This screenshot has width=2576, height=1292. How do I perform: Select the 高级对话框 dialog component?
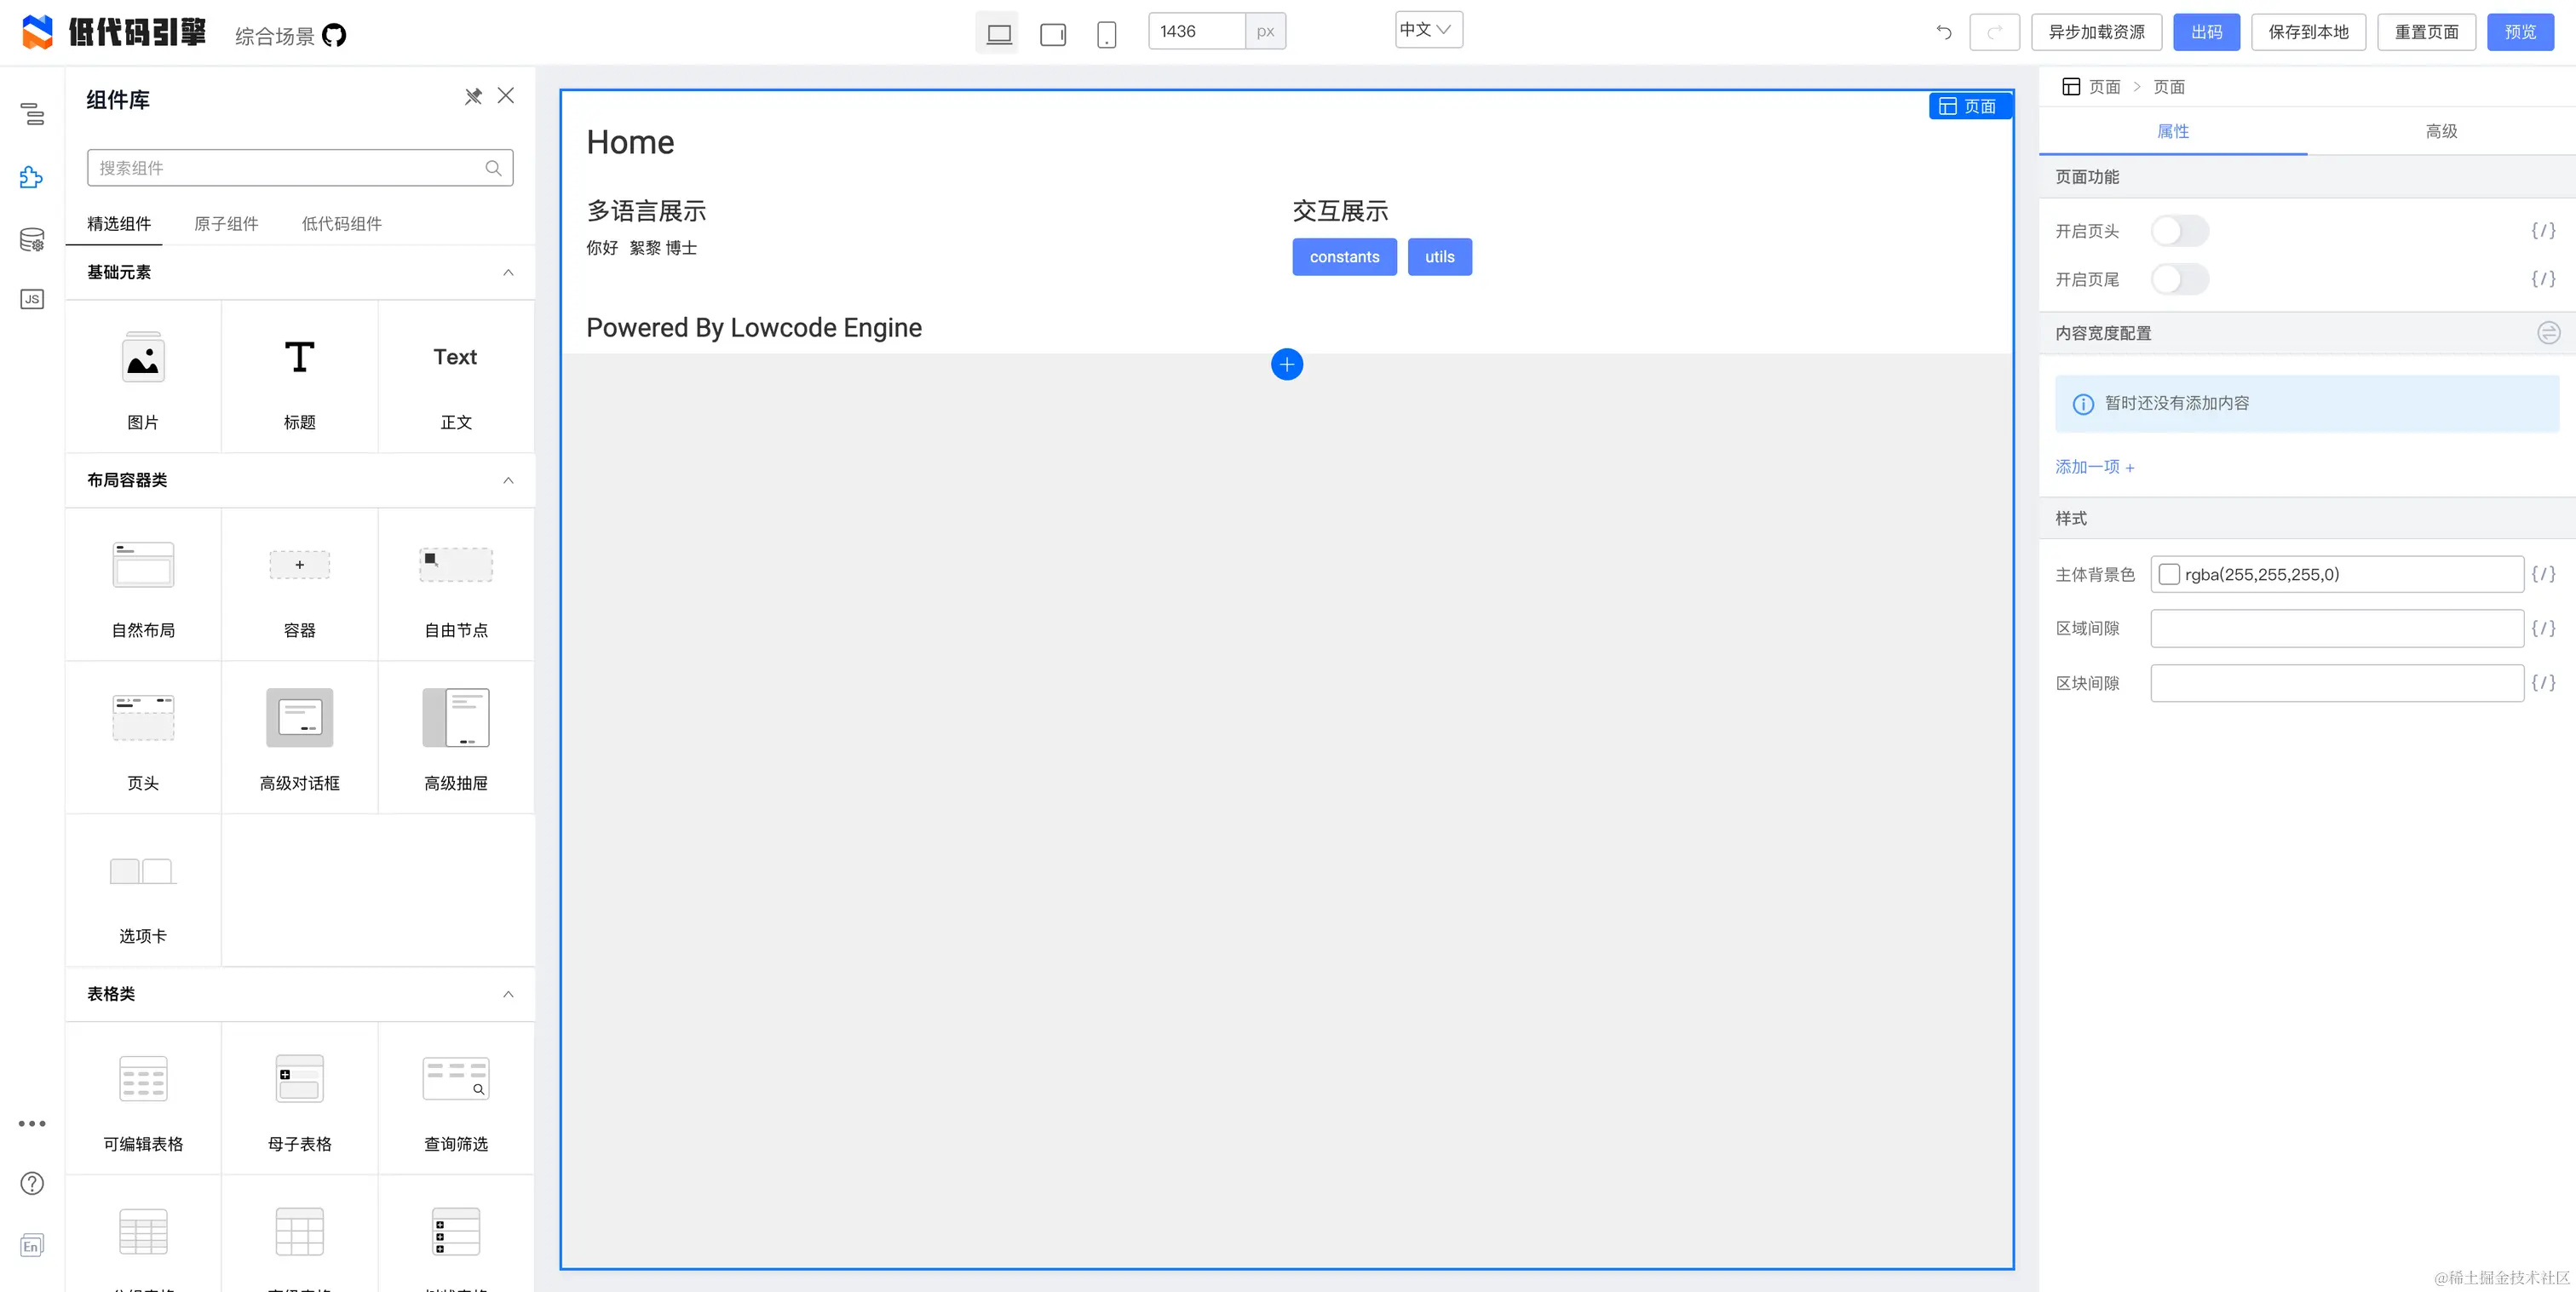[x=299, y=738]
